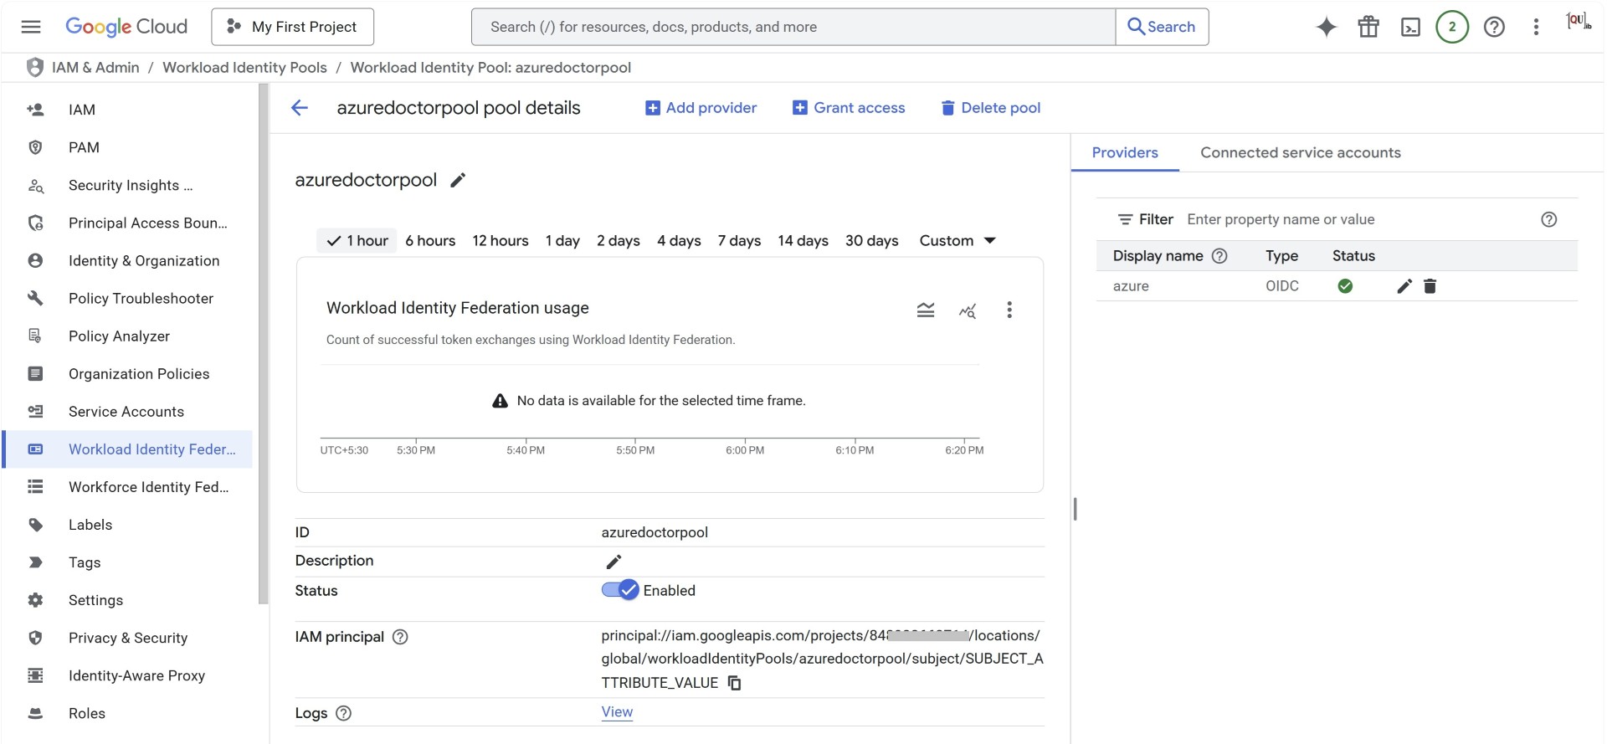Open the help question mark menu
The width and height of the screenshot is (1607, 744).
click(x=1494, y=27)
